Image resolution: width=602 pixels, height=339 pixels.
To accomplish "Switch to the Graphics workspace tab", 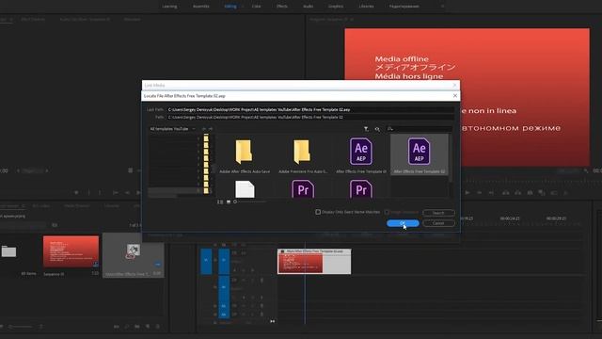I will 336,7.
